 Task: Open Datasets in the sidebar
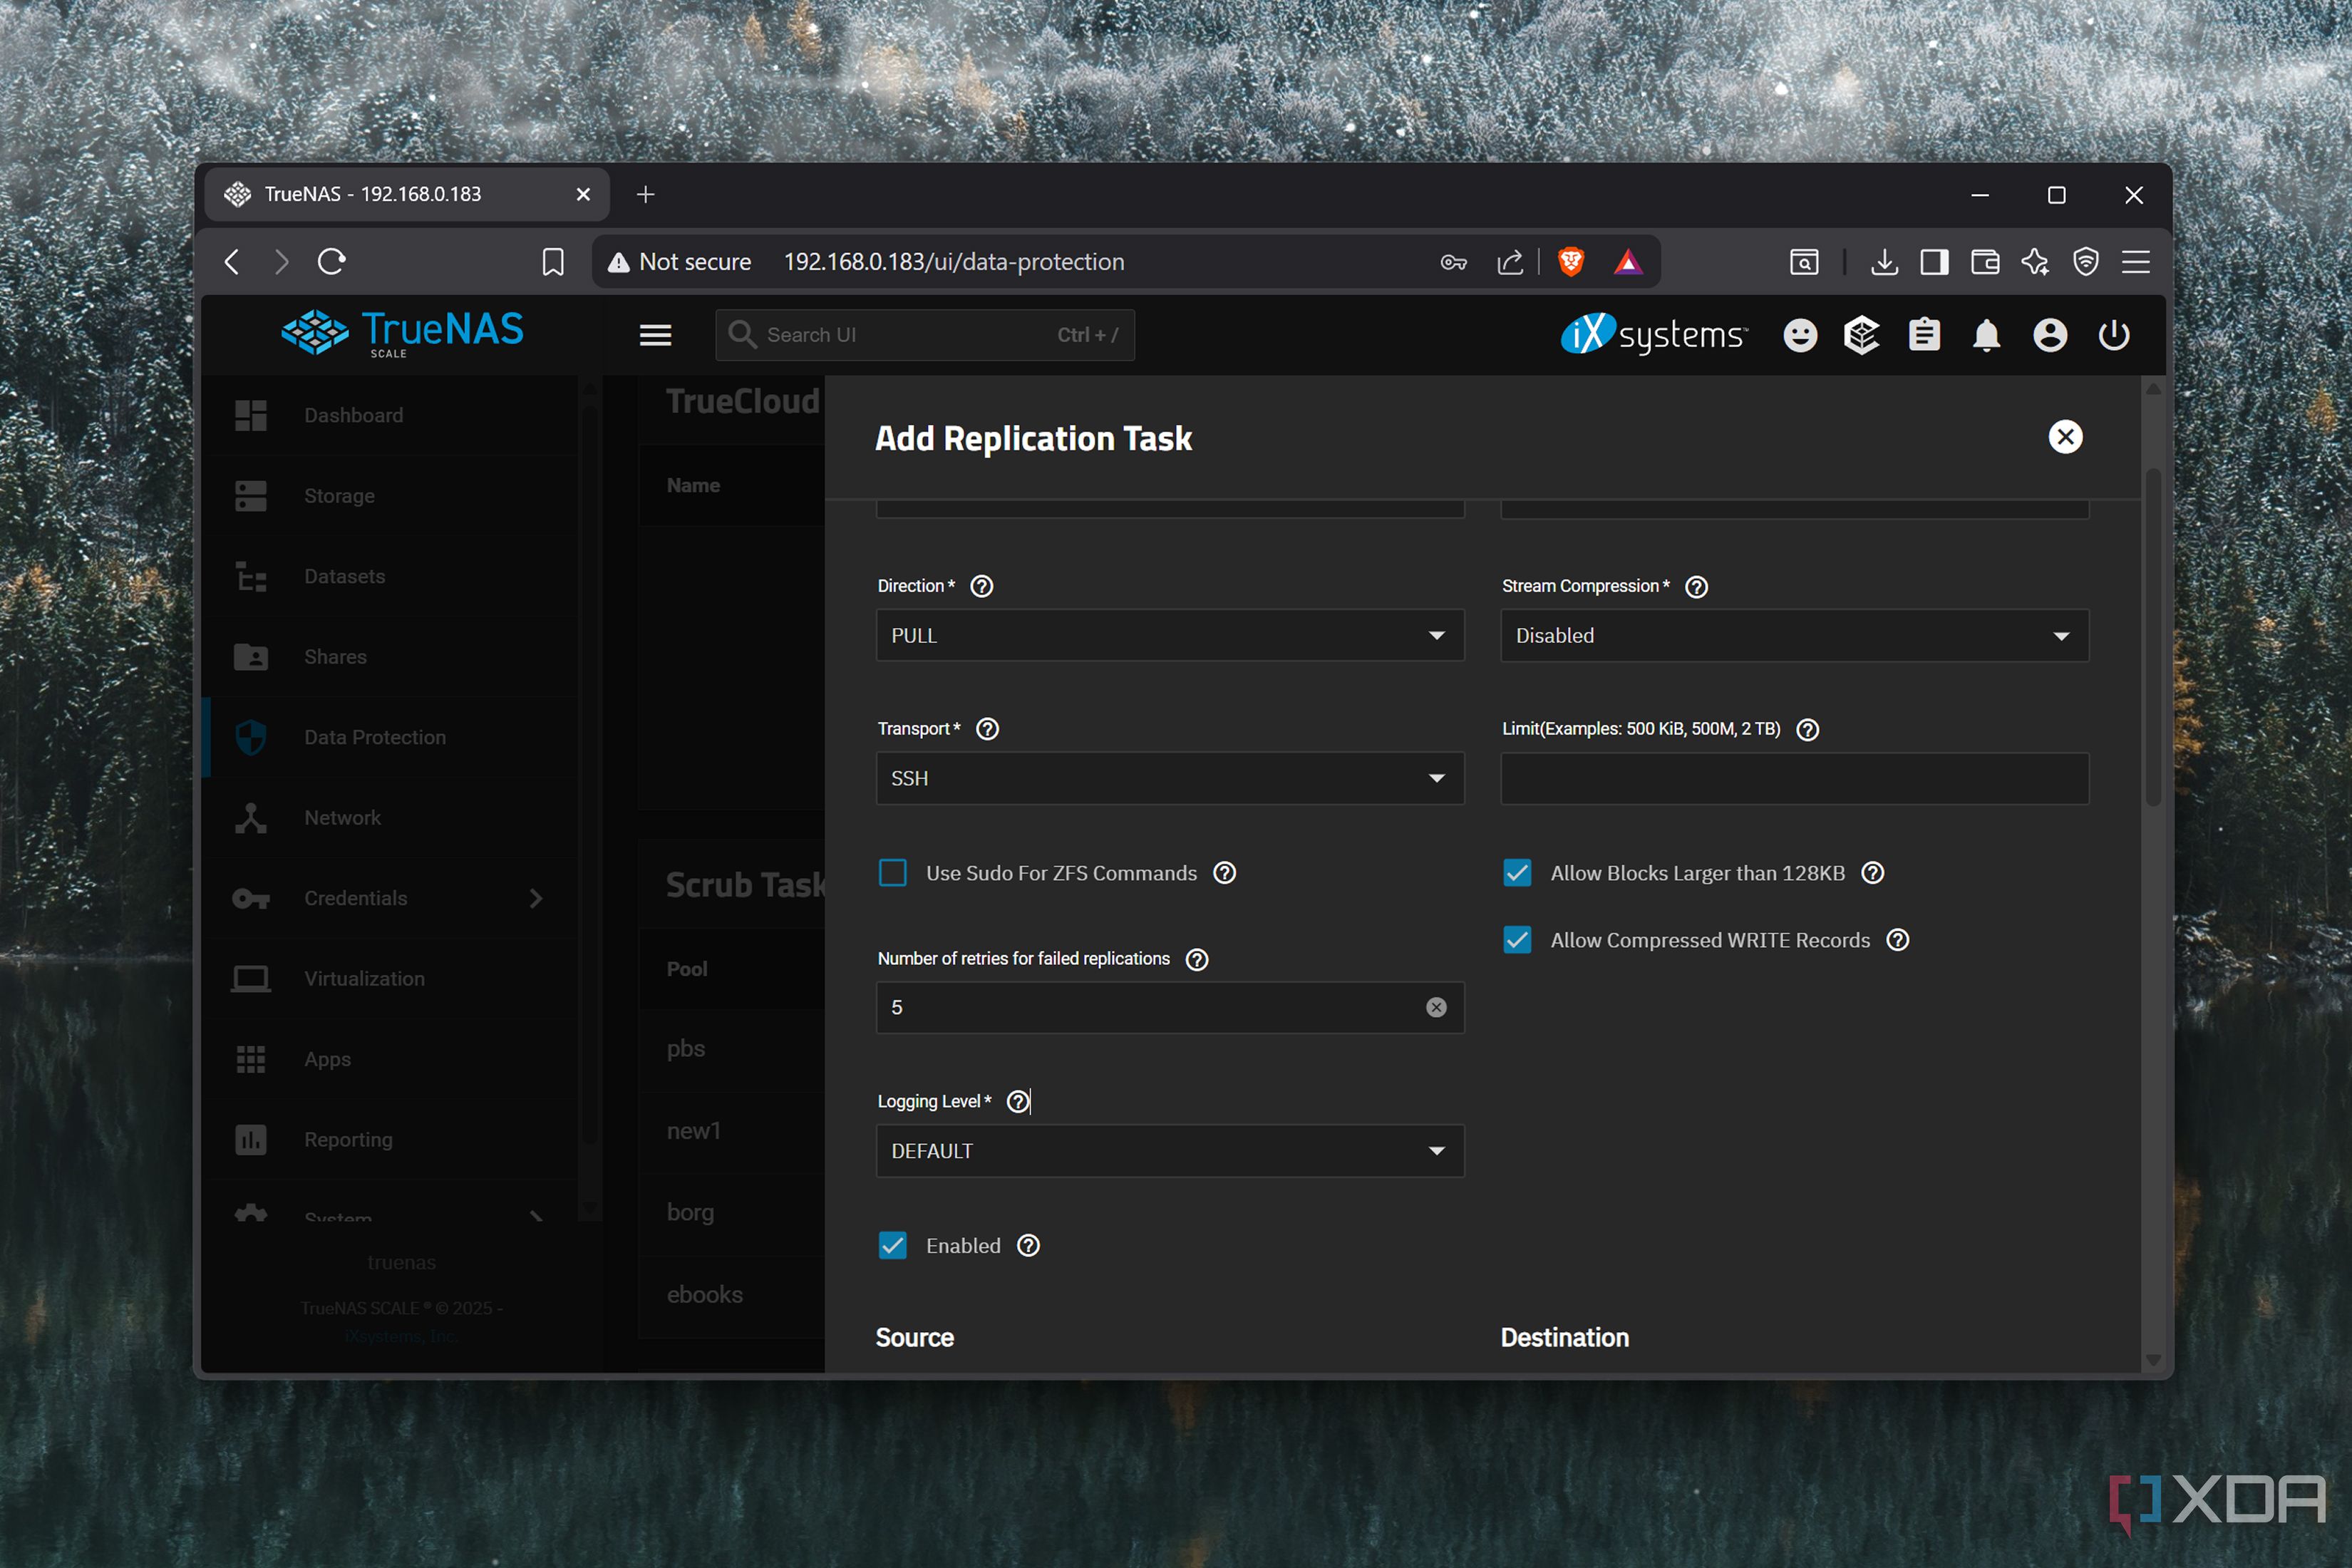click(390, 576)
